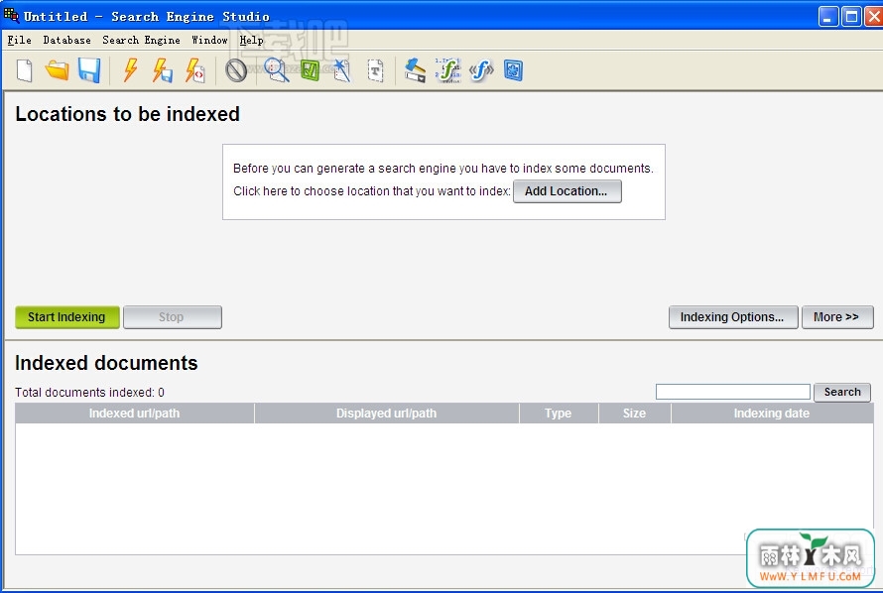Click the 'Indexed documents' heading
The width and height of the screenshot is (883, 593).
click(106, 363)
